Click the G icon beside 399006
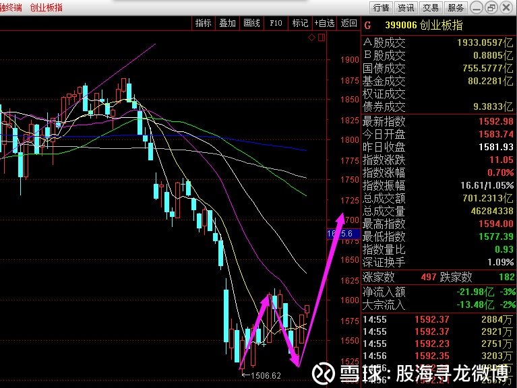Screen dimensions: 517x388 (x=368, y=26)
